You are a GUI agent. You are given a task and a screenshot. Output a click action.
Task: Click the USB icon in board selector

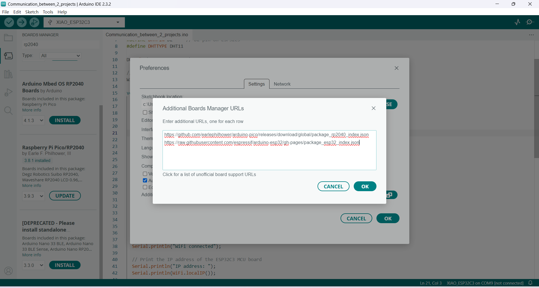click(50, 22)
